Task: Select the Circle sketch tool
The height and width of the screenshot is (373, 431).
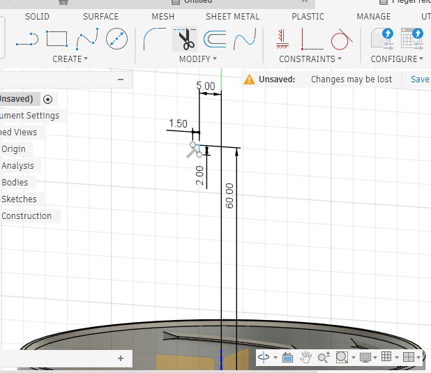Action: [x=116, y=39]
